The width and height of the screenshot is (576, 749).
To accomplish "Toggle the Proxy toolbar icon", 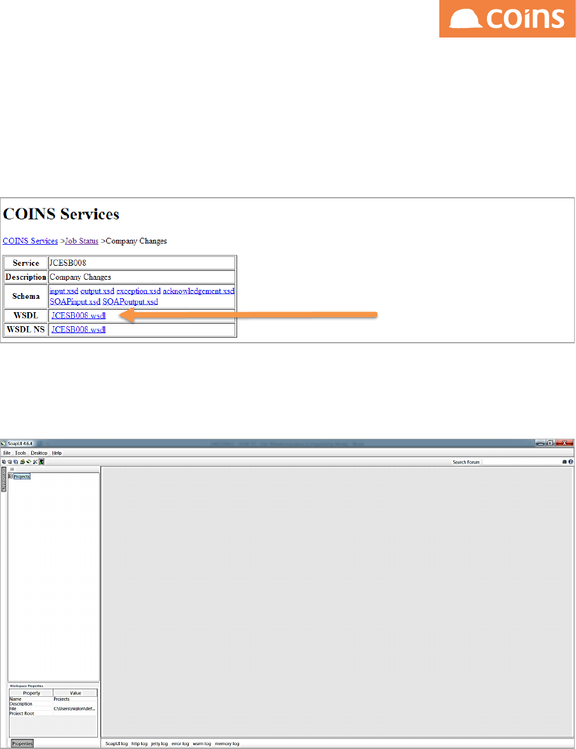I will (41, 462).
